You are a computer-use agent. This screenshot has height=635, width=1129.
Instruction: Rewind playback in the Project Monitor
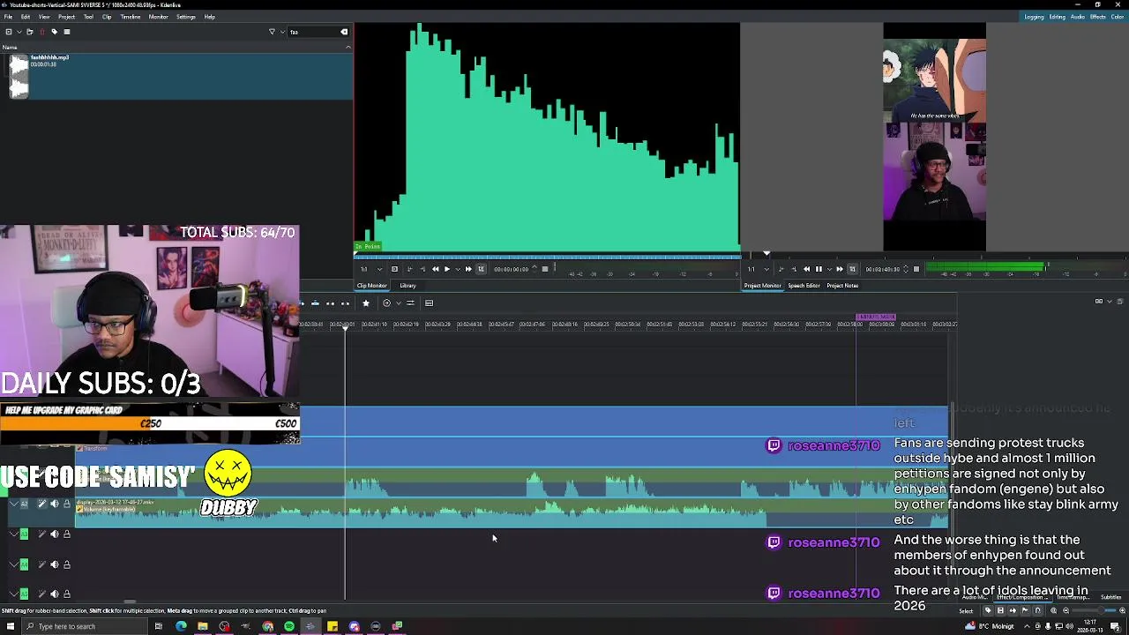click(806, 269)
